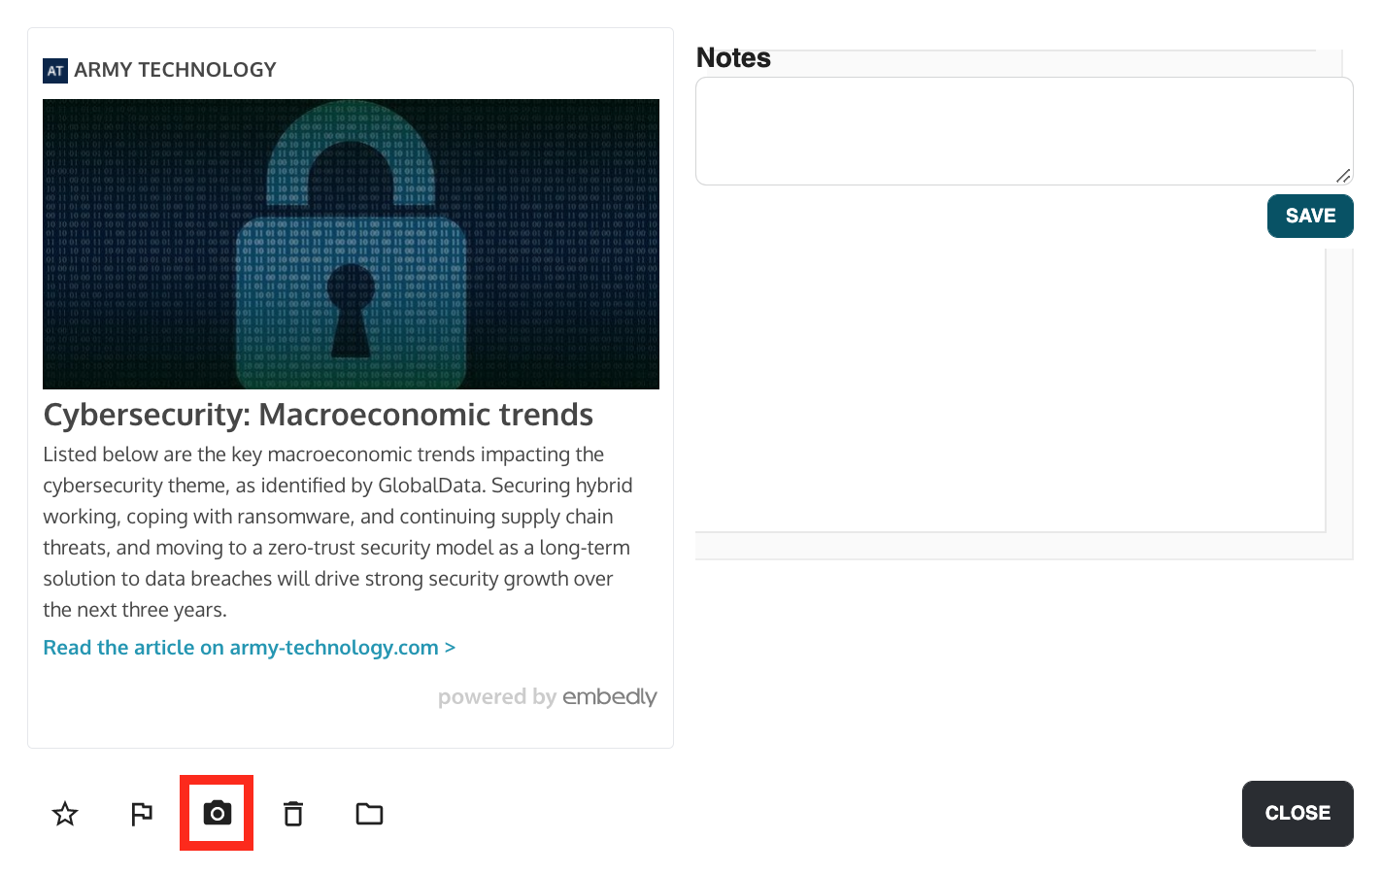Viewport: 1381px width, 874px height.
Task: Click the article summary paragraph
Action: pyautogui.click(x=337, y=532)
